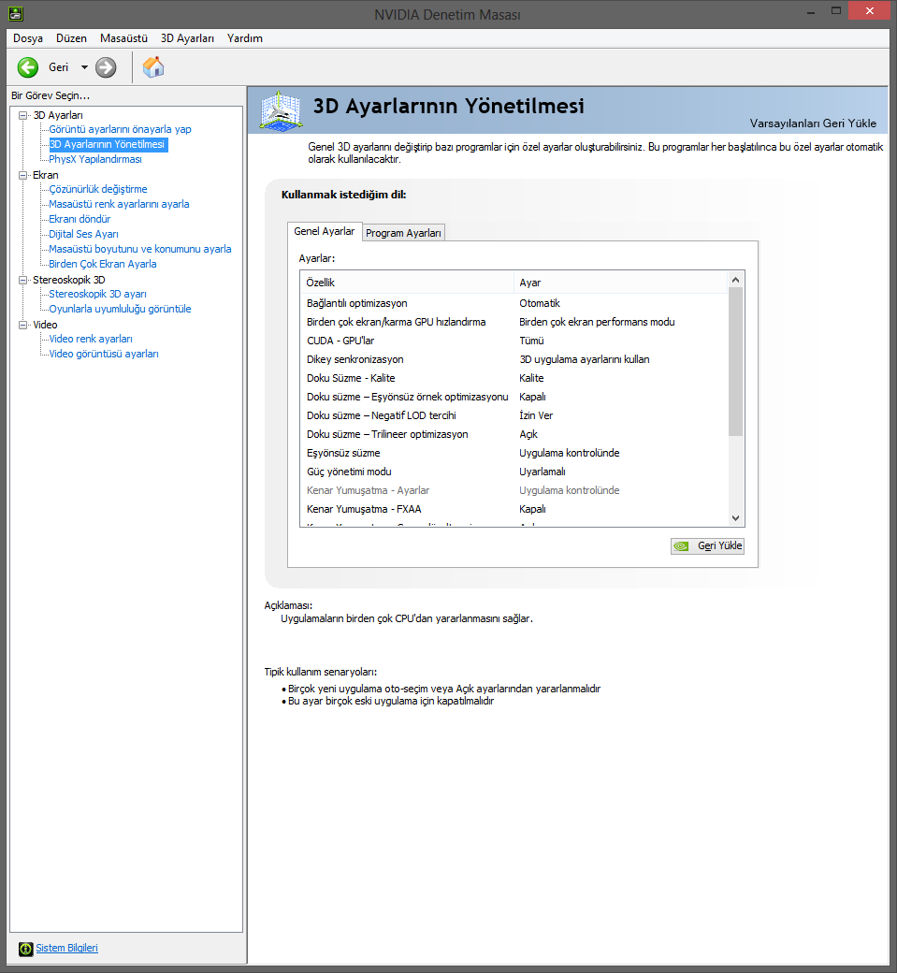The height and width of the screenshot is (973, 897).
Task: Open Stereoskopik 3D ayarı
Action: 97,294
